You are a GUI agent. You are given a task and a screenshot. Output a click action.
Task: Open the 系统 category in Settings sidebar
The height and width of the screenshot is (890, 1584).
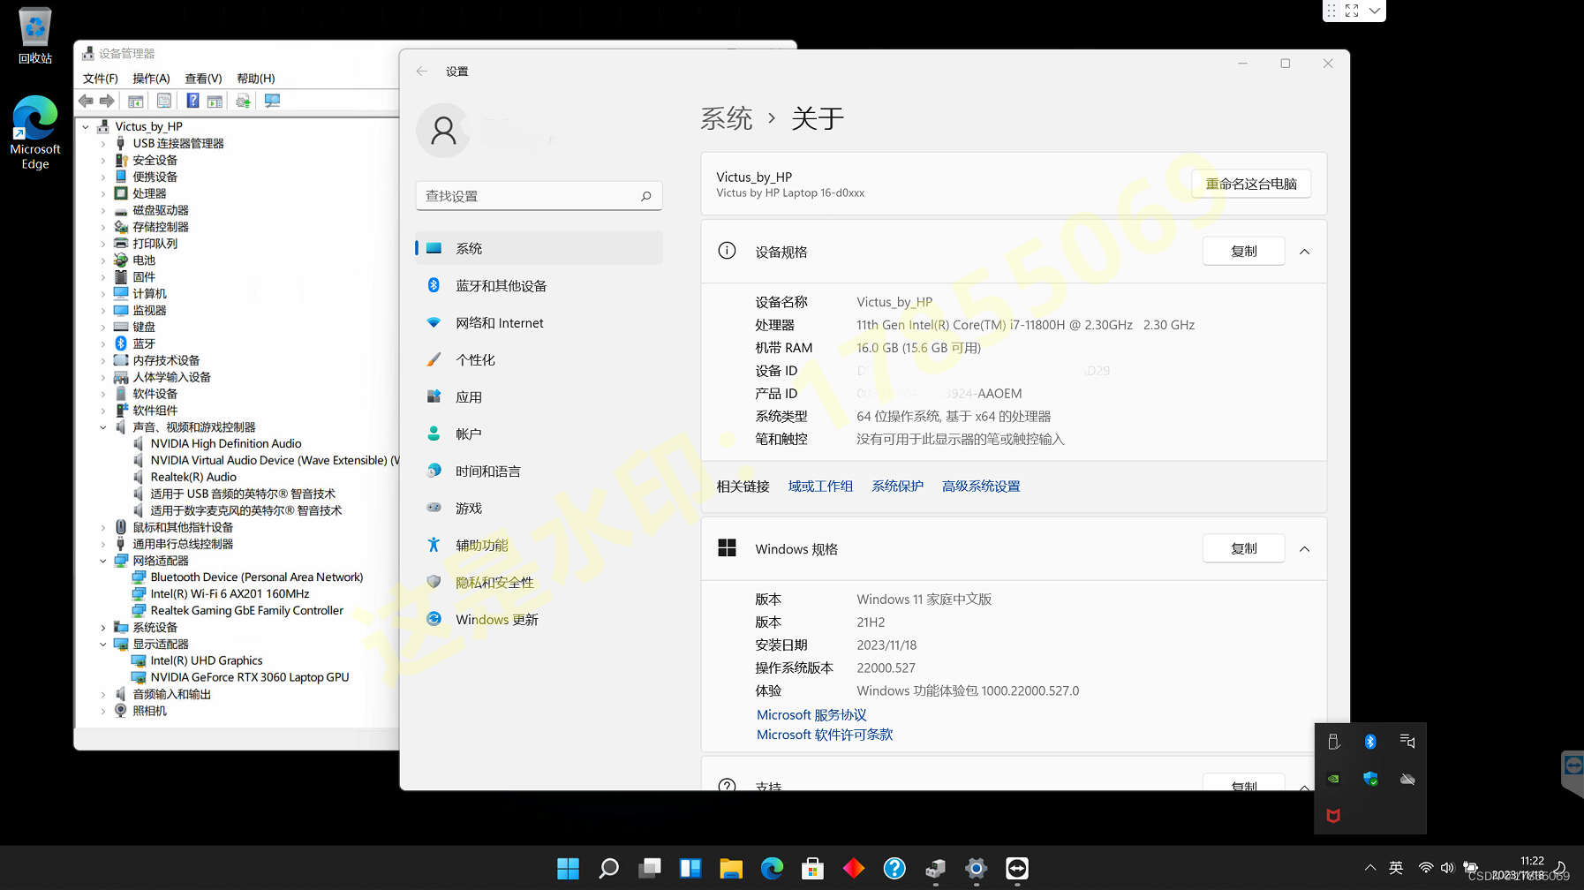tap(539, 248)
